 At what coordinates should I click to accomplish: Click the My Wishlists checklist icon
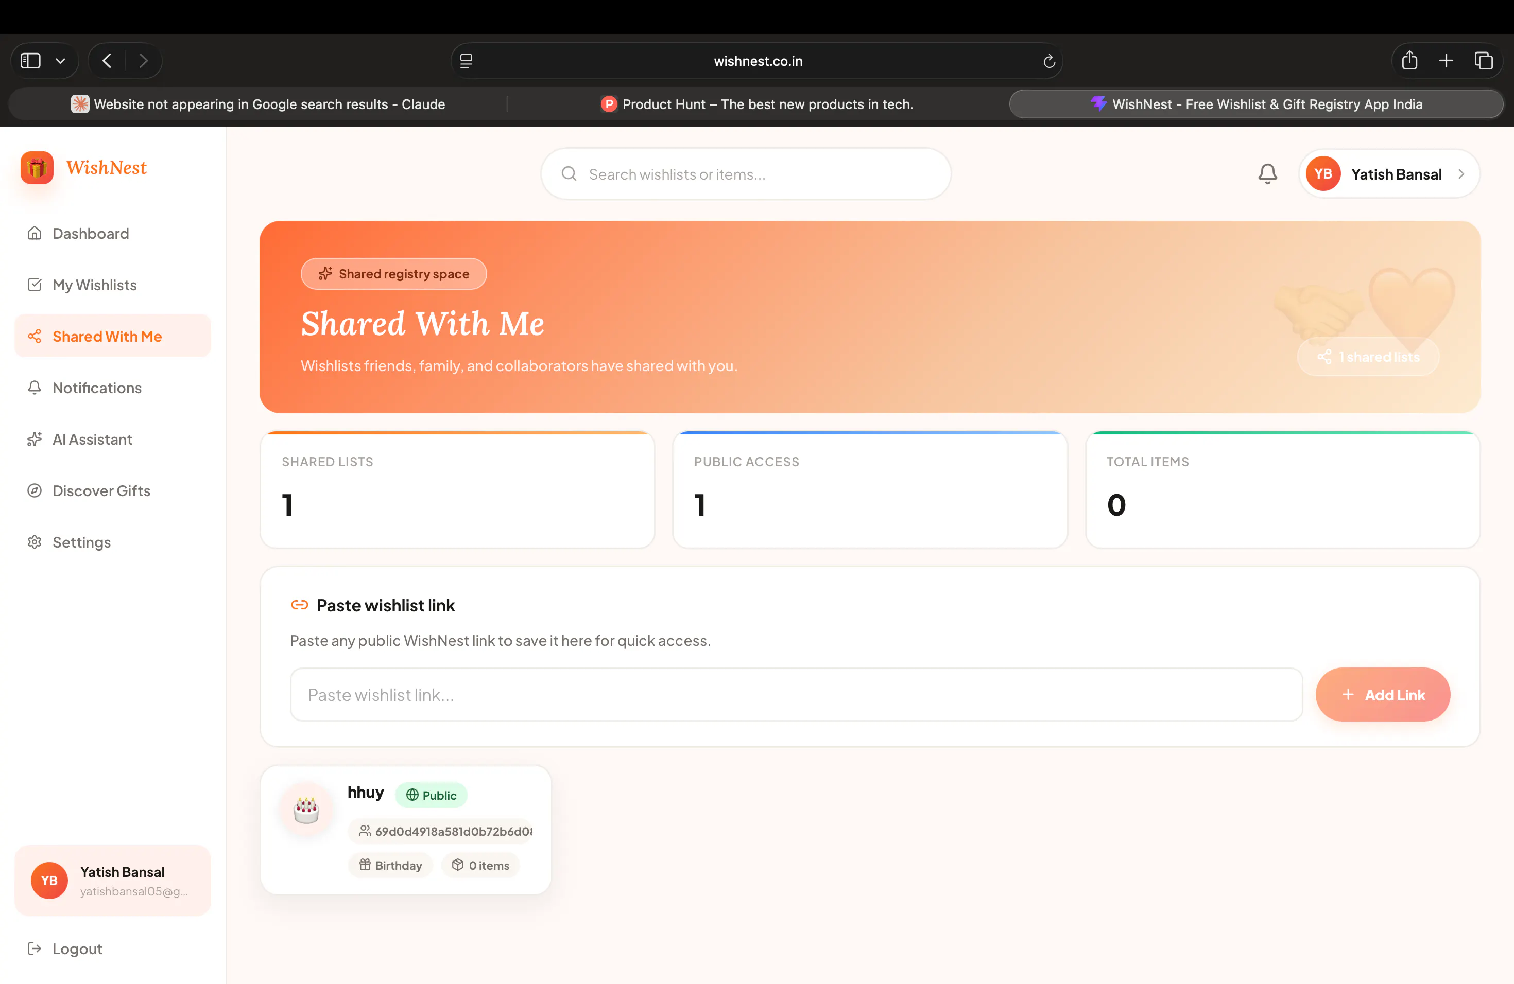coord(35,285)
